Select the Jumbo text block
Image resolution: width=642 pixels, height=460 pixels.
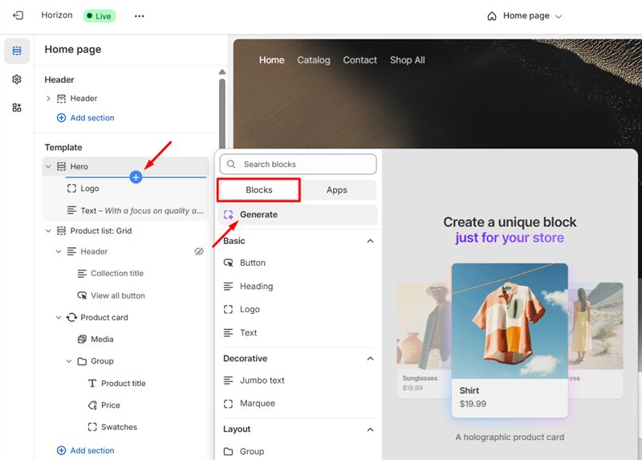click(x=262, y=381)
